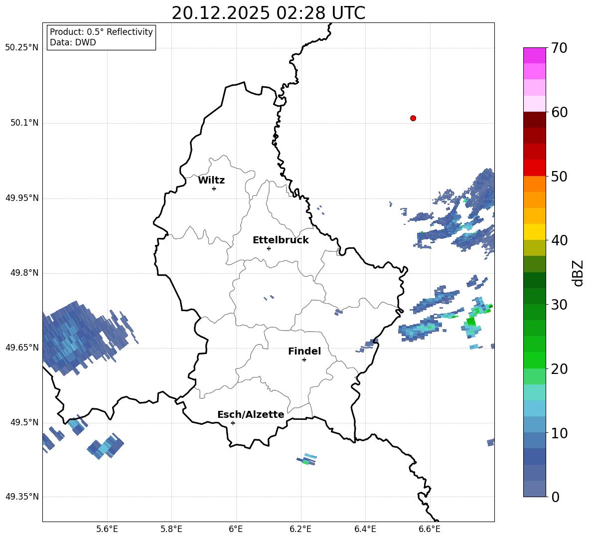Click the Findel station cross marker
Screen dimensions: 590x539
coord(304,360)
